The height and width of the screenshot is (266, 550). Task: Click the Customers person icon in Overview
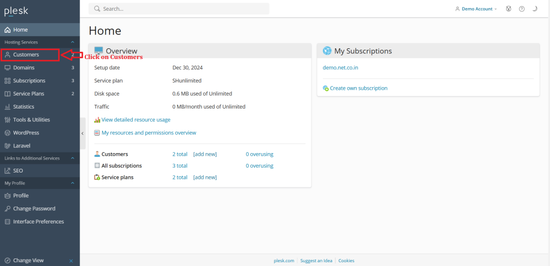coord(97,154)
